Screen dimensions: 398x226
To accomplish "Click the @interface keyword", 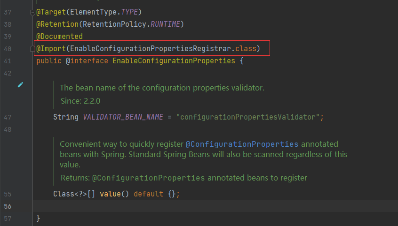I will 87,61.
